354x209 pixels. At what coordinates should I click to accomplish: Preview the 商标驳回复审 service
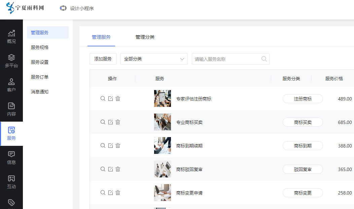[103, 169]
